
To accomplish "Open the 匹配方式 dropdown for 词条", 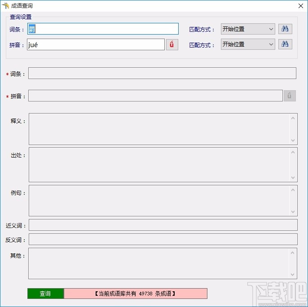I will 248,29.
